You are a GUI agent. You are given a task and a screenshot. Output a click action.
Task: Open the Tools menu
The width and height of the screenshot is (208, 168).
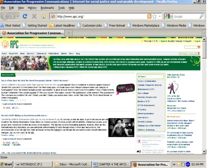click(x=61, y=8)
